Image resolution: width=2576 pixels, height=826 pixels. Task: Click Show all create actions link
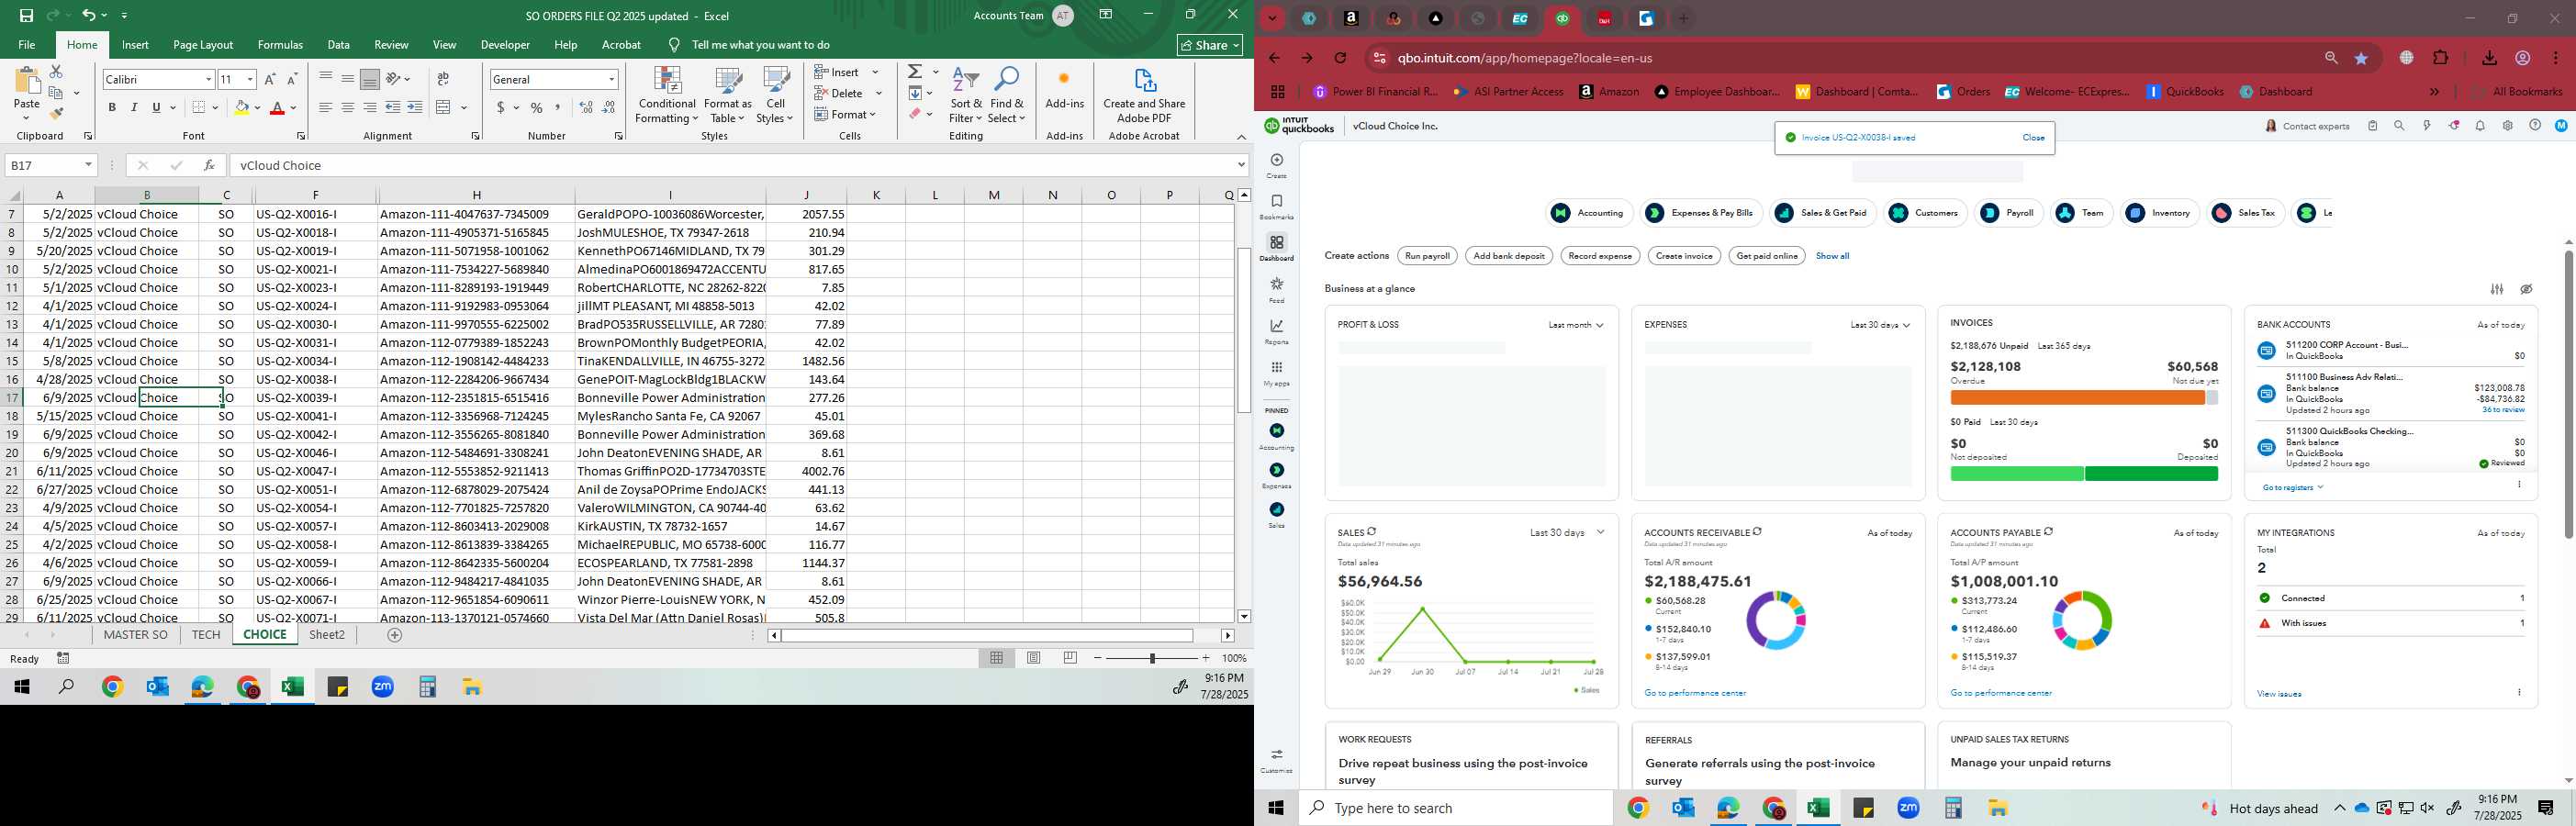coord(1832,256)
